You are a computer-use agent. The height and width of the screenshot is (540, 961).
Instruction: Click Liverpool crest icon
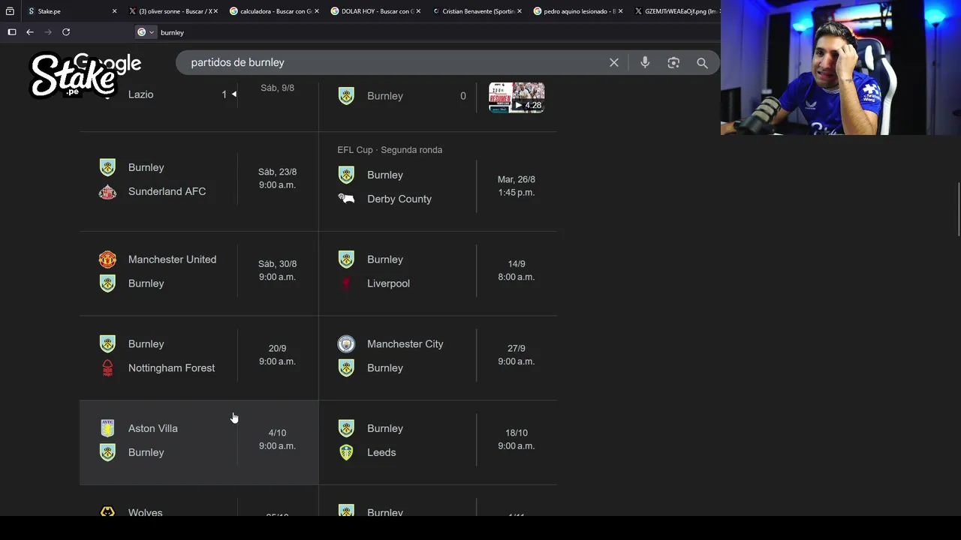tap(346, 283)
